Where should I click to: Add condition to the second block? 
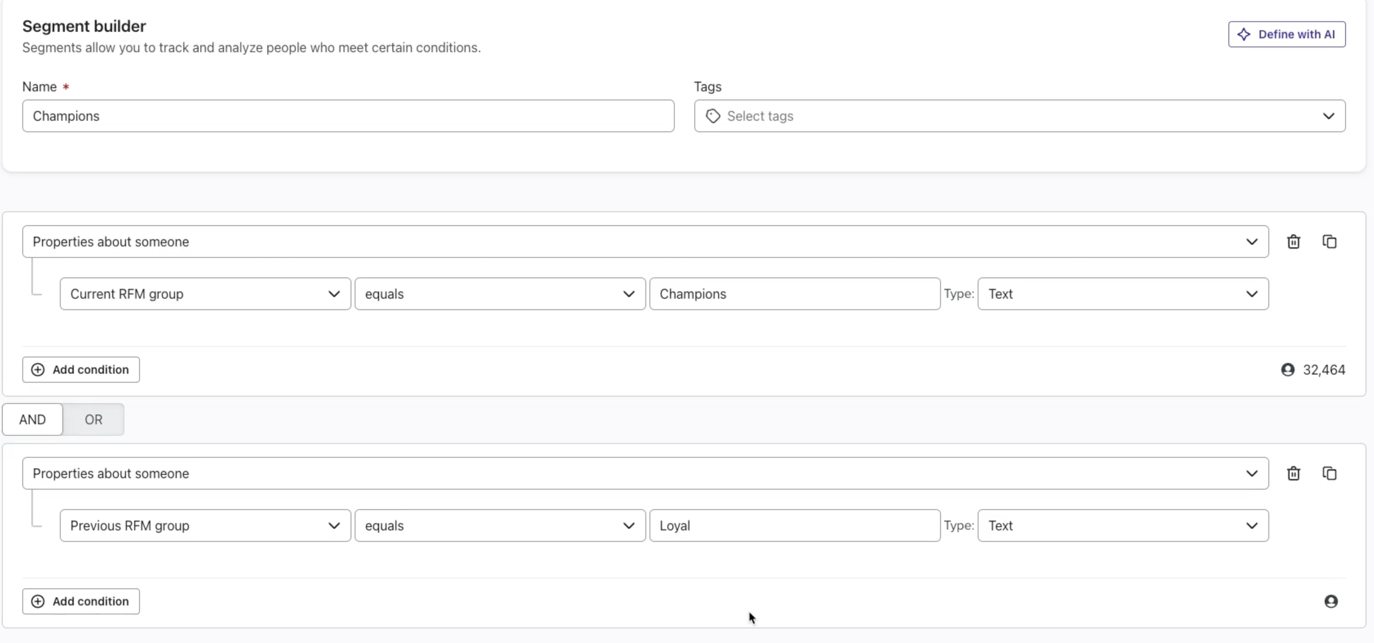pos(81,601)
